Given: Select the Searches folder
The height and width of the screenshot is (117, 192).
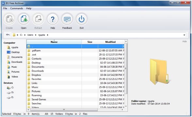Looking at the screenshot, I should tap(75, 103).
